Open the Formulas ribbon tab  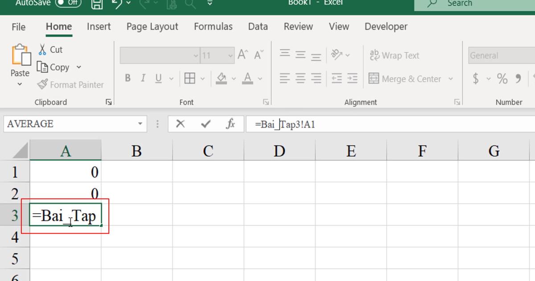[x=213, y=27]
